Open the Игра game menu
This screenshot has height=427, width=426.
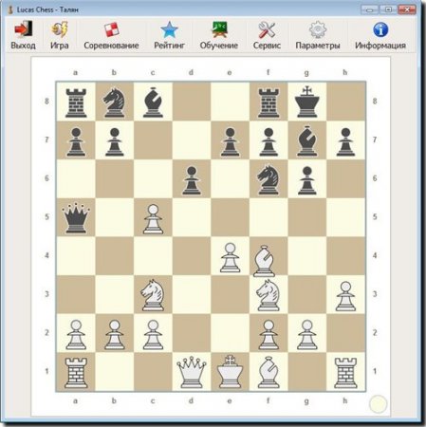60,35
